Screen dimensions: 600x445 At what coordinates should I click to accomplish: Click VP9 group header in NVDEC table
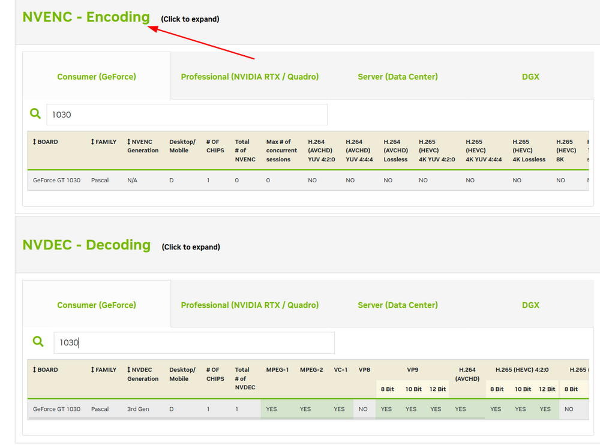click(x=413, y=369)
